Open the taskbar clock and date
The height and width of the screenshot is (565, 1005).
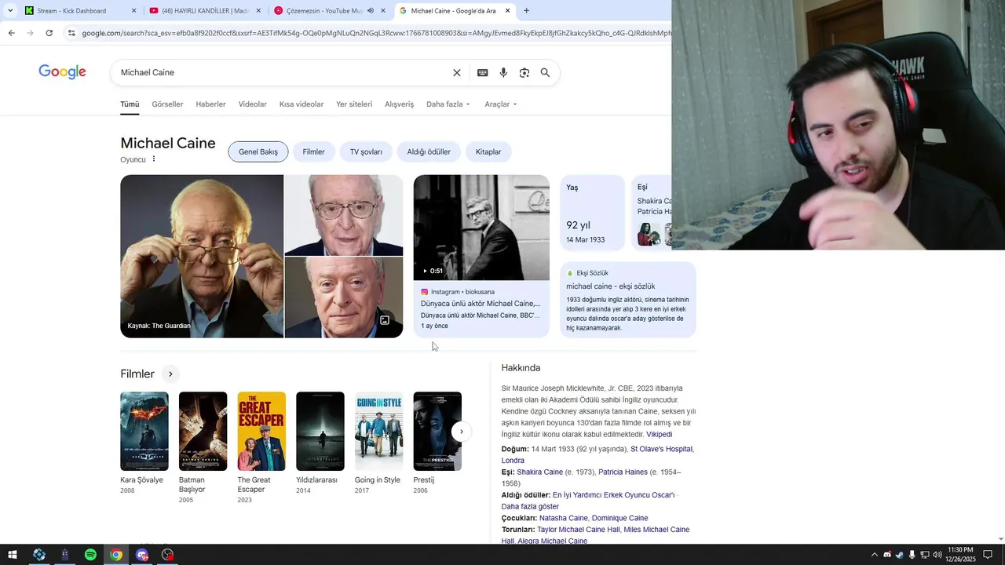click(960, 555)
